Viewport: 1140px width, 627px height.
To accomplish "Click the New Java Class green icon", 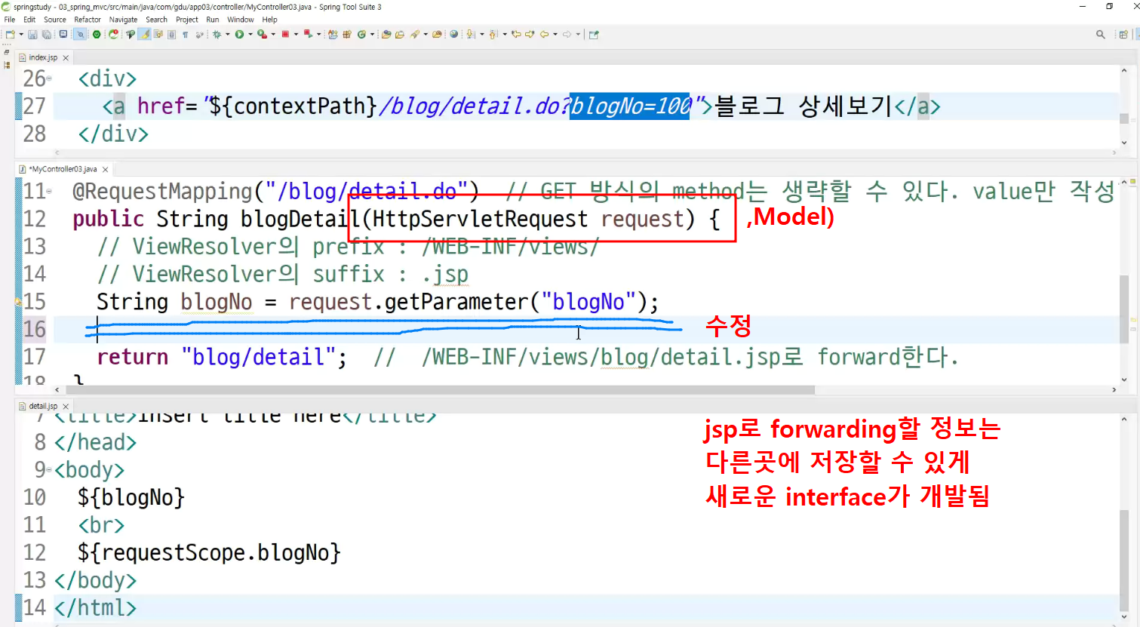I will [361, 34].
